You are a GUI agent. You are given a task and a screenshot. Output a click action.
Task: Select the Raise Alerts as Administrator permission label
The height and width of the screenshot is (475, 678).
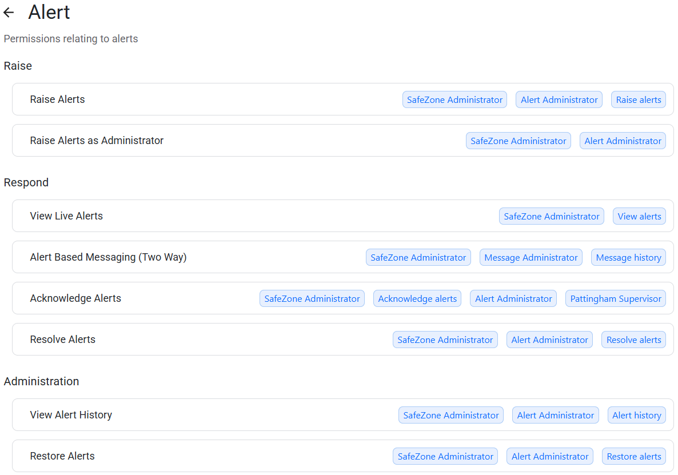[x=97, y=141]
